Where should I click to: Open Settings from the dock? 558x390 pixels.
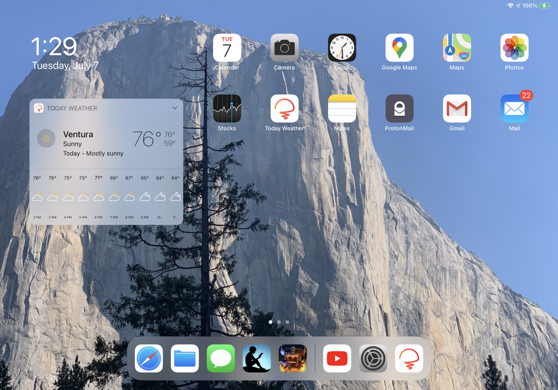[373, 358]
